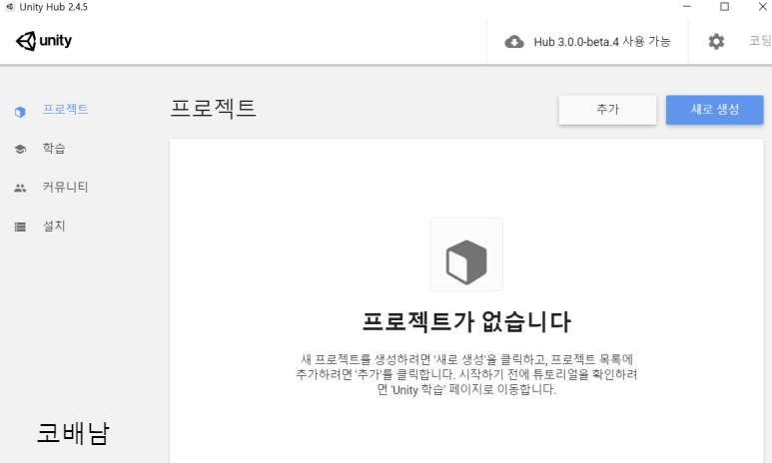Minimize the Unity Hub window
Viewport: 772px width, 463px height.
pos(687,7)
